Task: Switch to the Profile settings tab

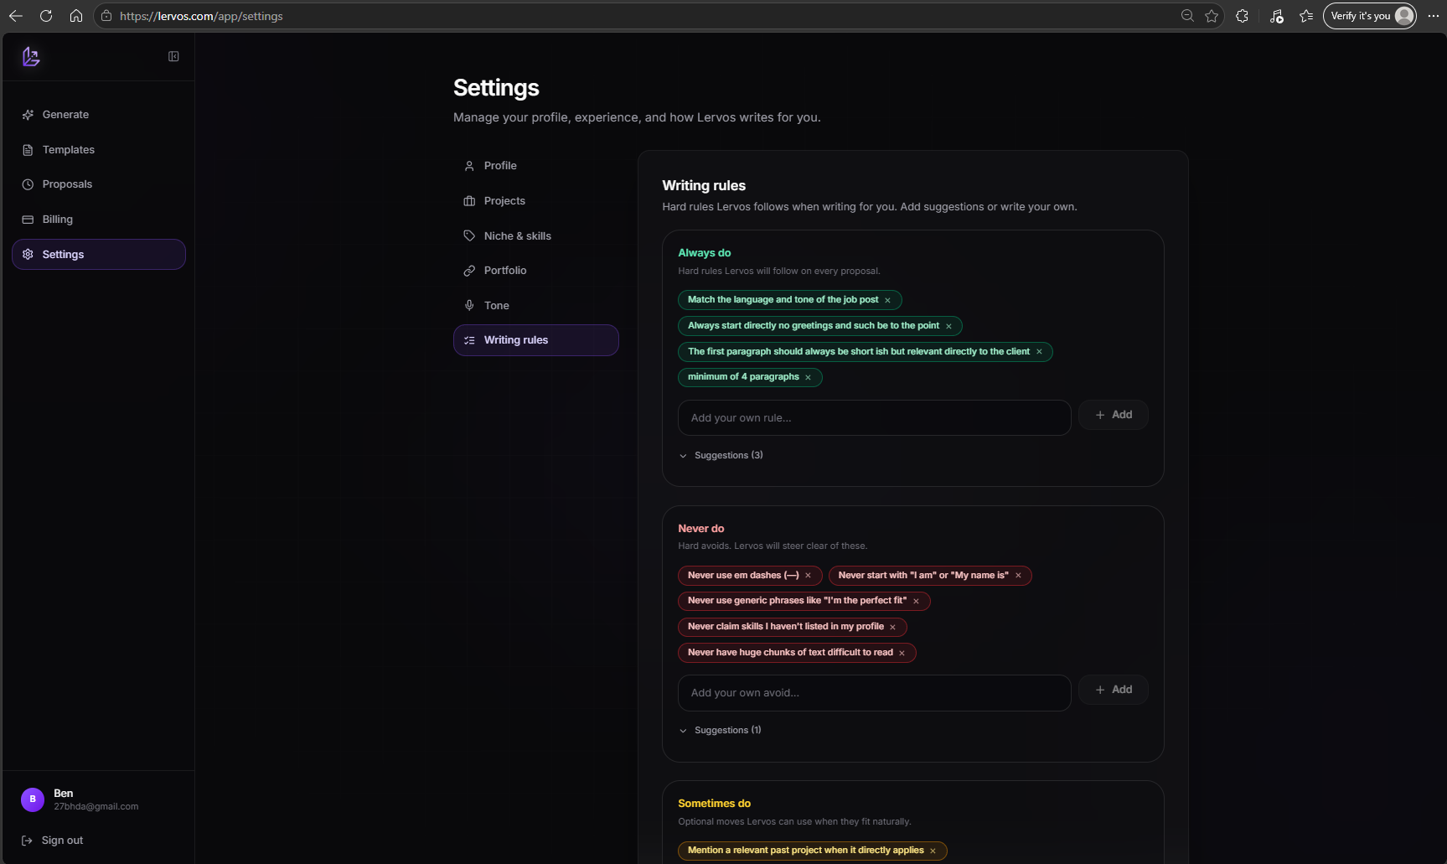Action: tap(536, 166)
